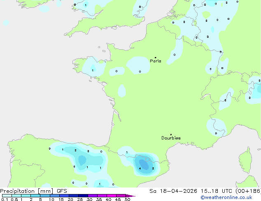Click the Dourbies location label
This screenshot has height=201, width=261.
[171, 138]
